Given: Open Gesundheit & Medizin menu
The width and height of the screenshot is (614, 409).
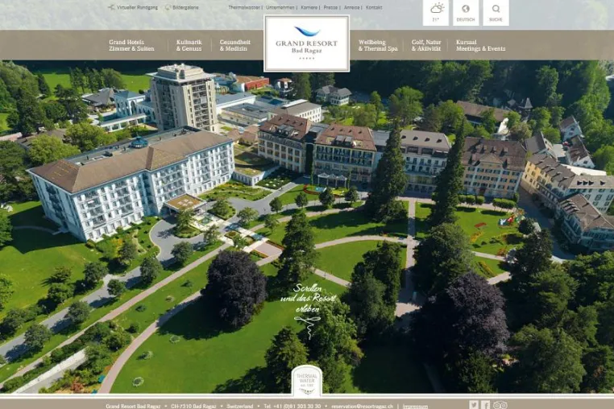Looking at the screenshot, I should pyautogui.click(x=235, y=45).
